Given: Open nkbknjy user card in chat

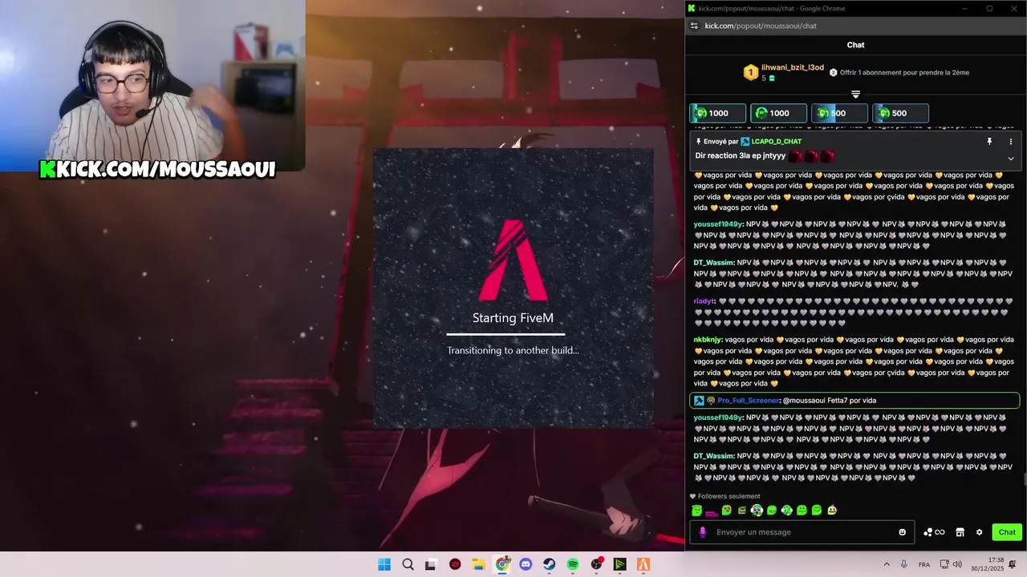Looking at the screenshot, I should click(708, 340).
